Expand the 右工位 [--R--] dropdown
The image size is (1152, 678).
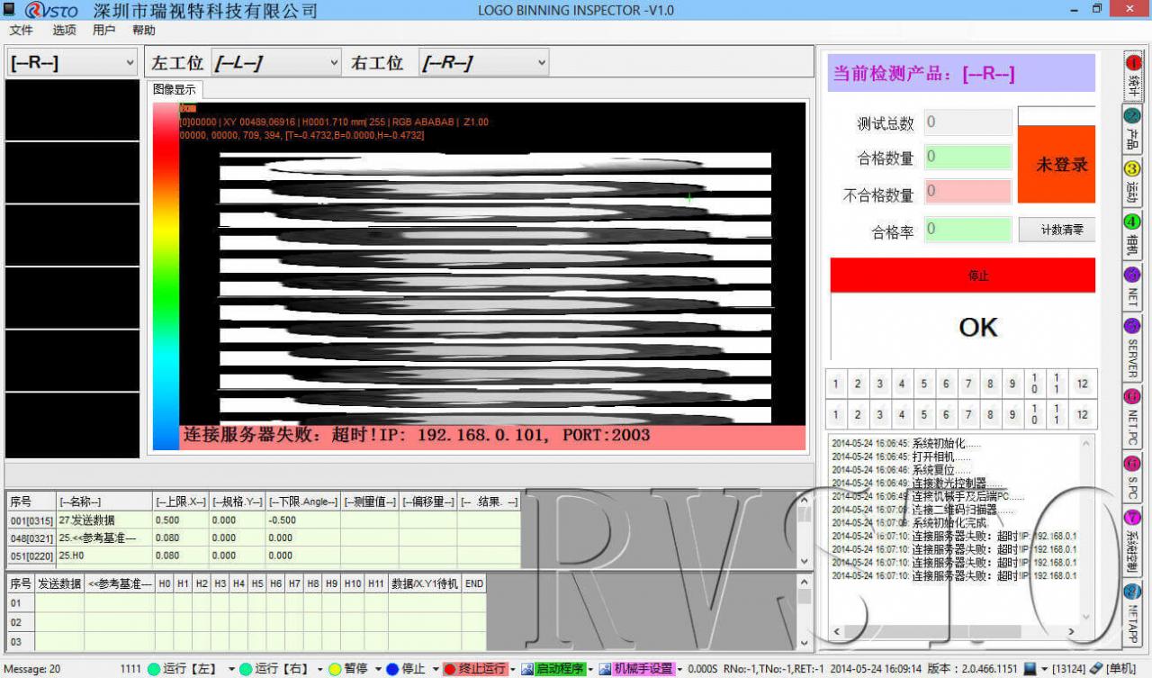[483, 62]
